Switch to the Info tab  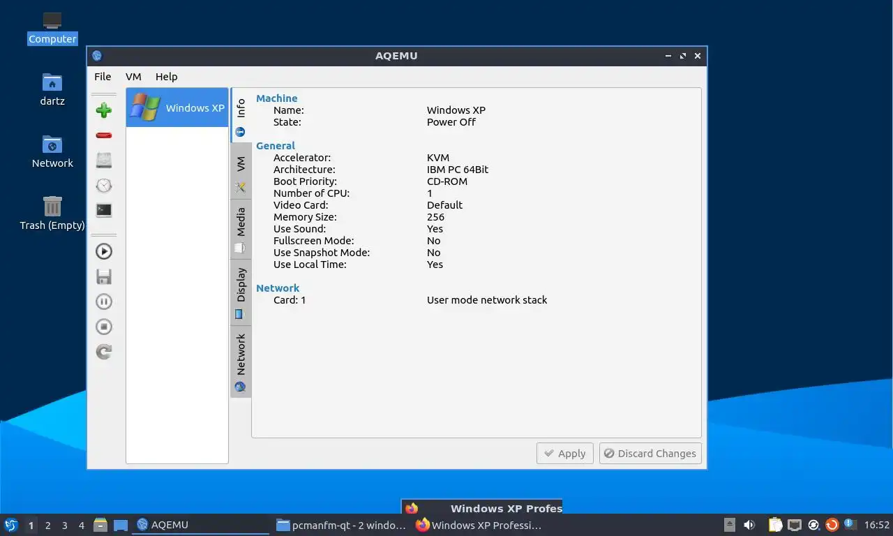tap(241, 117)
